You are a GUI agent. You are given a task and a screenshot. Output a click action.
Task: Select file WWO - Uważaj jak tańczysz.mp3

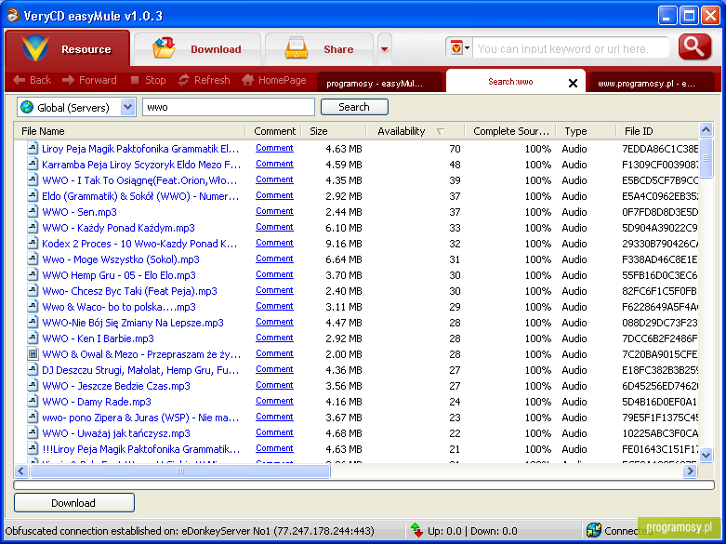click(116, 432)
